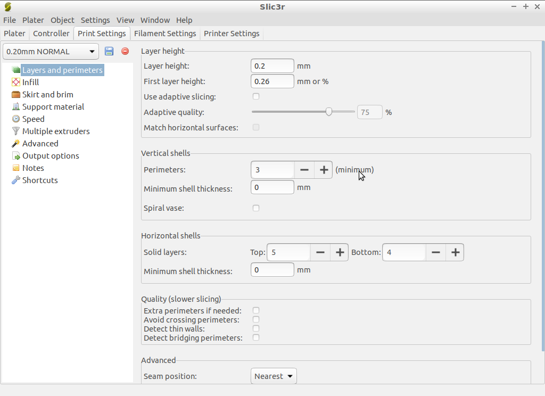545x396 pixels.
Task: Switch to the Filament Settings tab
Action: coord(165,34)
